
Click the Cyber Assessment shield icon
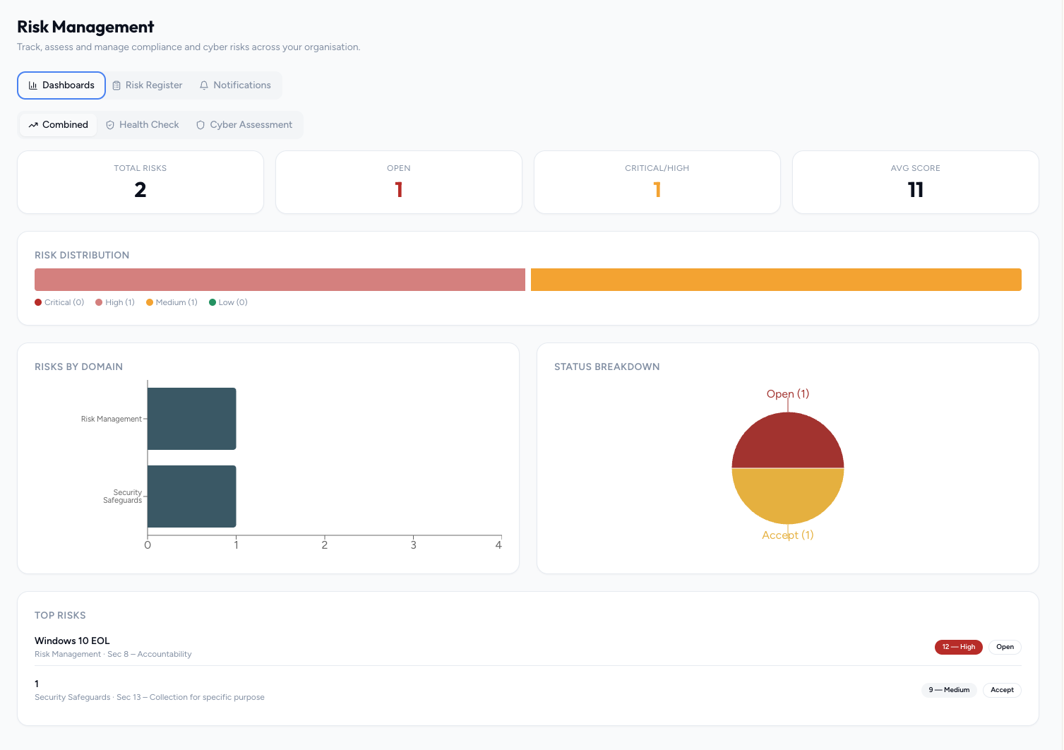(x=201, y=125)
